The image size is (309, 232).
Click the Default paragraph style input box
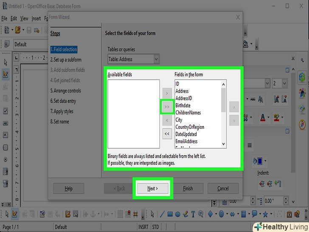point(31,44)
